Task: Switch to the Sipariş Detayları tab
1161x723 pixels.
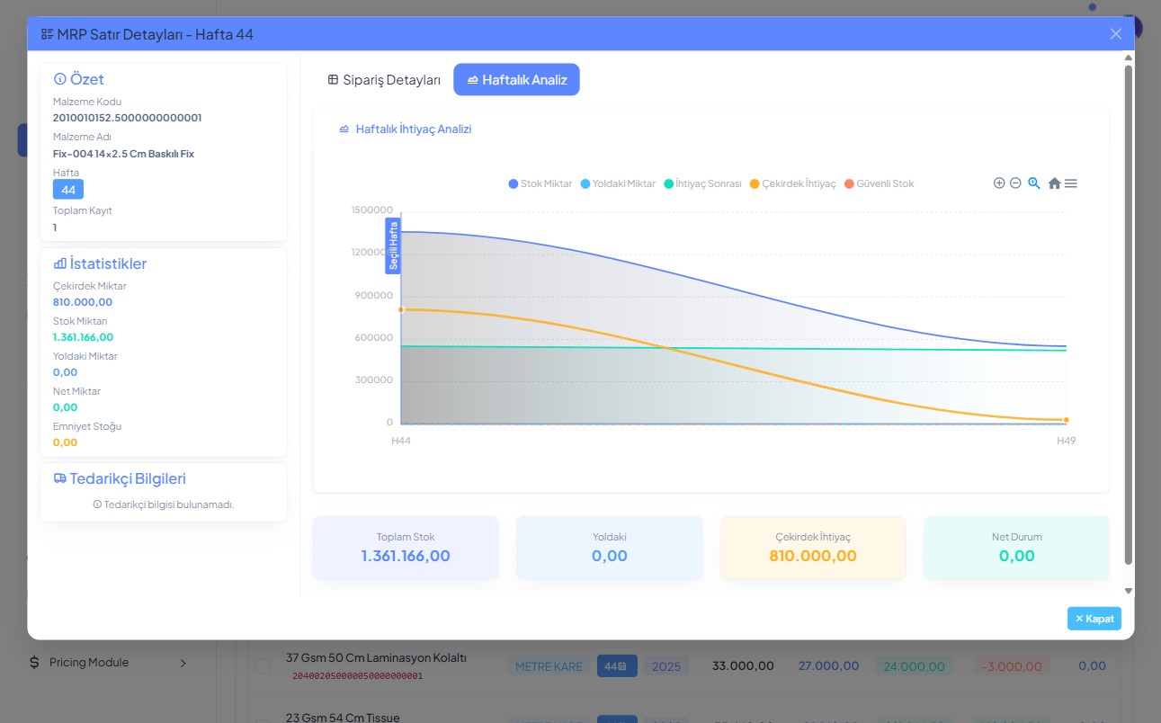Action: pyautogui.click(x=384, y=80)
